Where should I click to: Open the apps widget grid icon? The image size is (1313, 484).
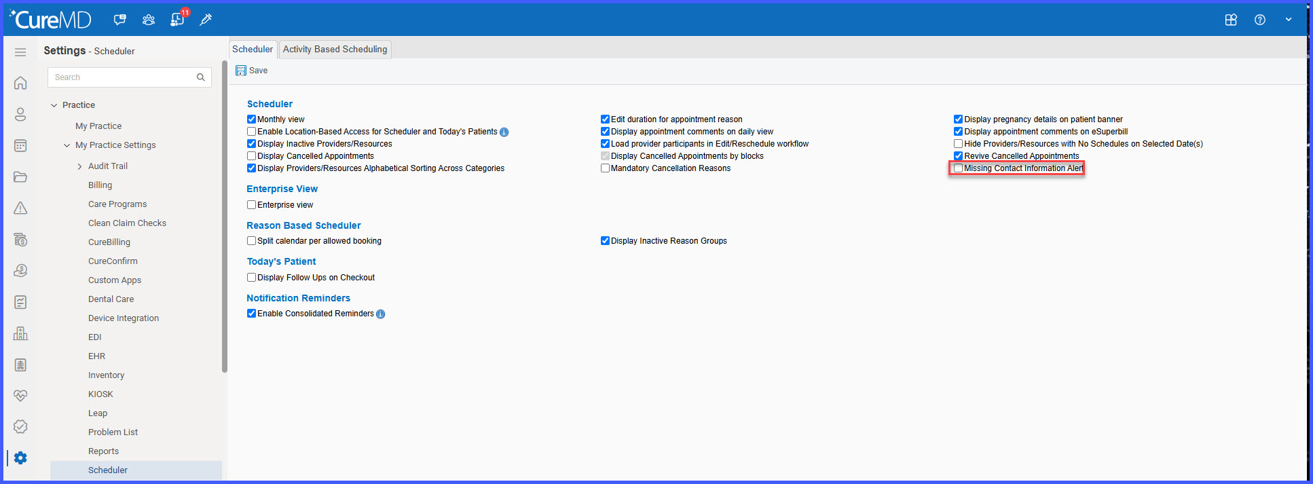click(x=1231, y=20)
